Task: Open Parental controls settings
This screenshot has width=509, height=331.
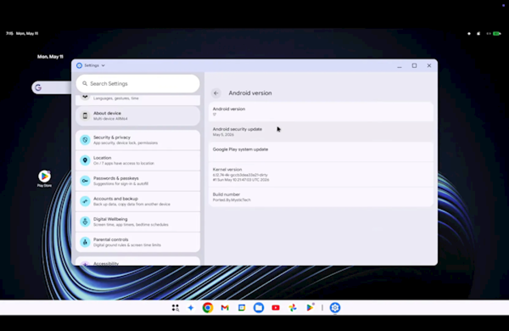Action: (138, 242)
